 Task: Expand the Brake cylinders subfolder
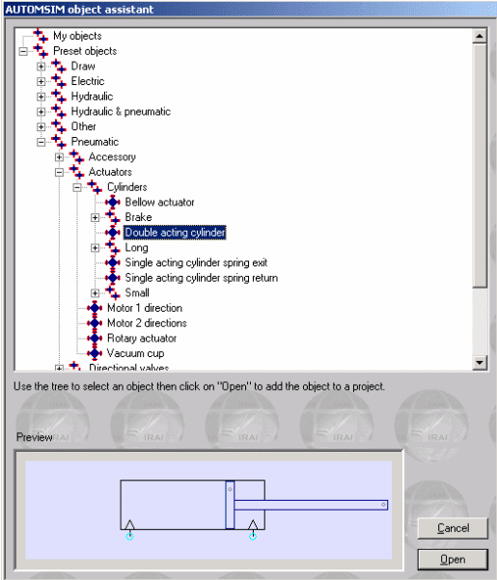(x=95, y=217)
